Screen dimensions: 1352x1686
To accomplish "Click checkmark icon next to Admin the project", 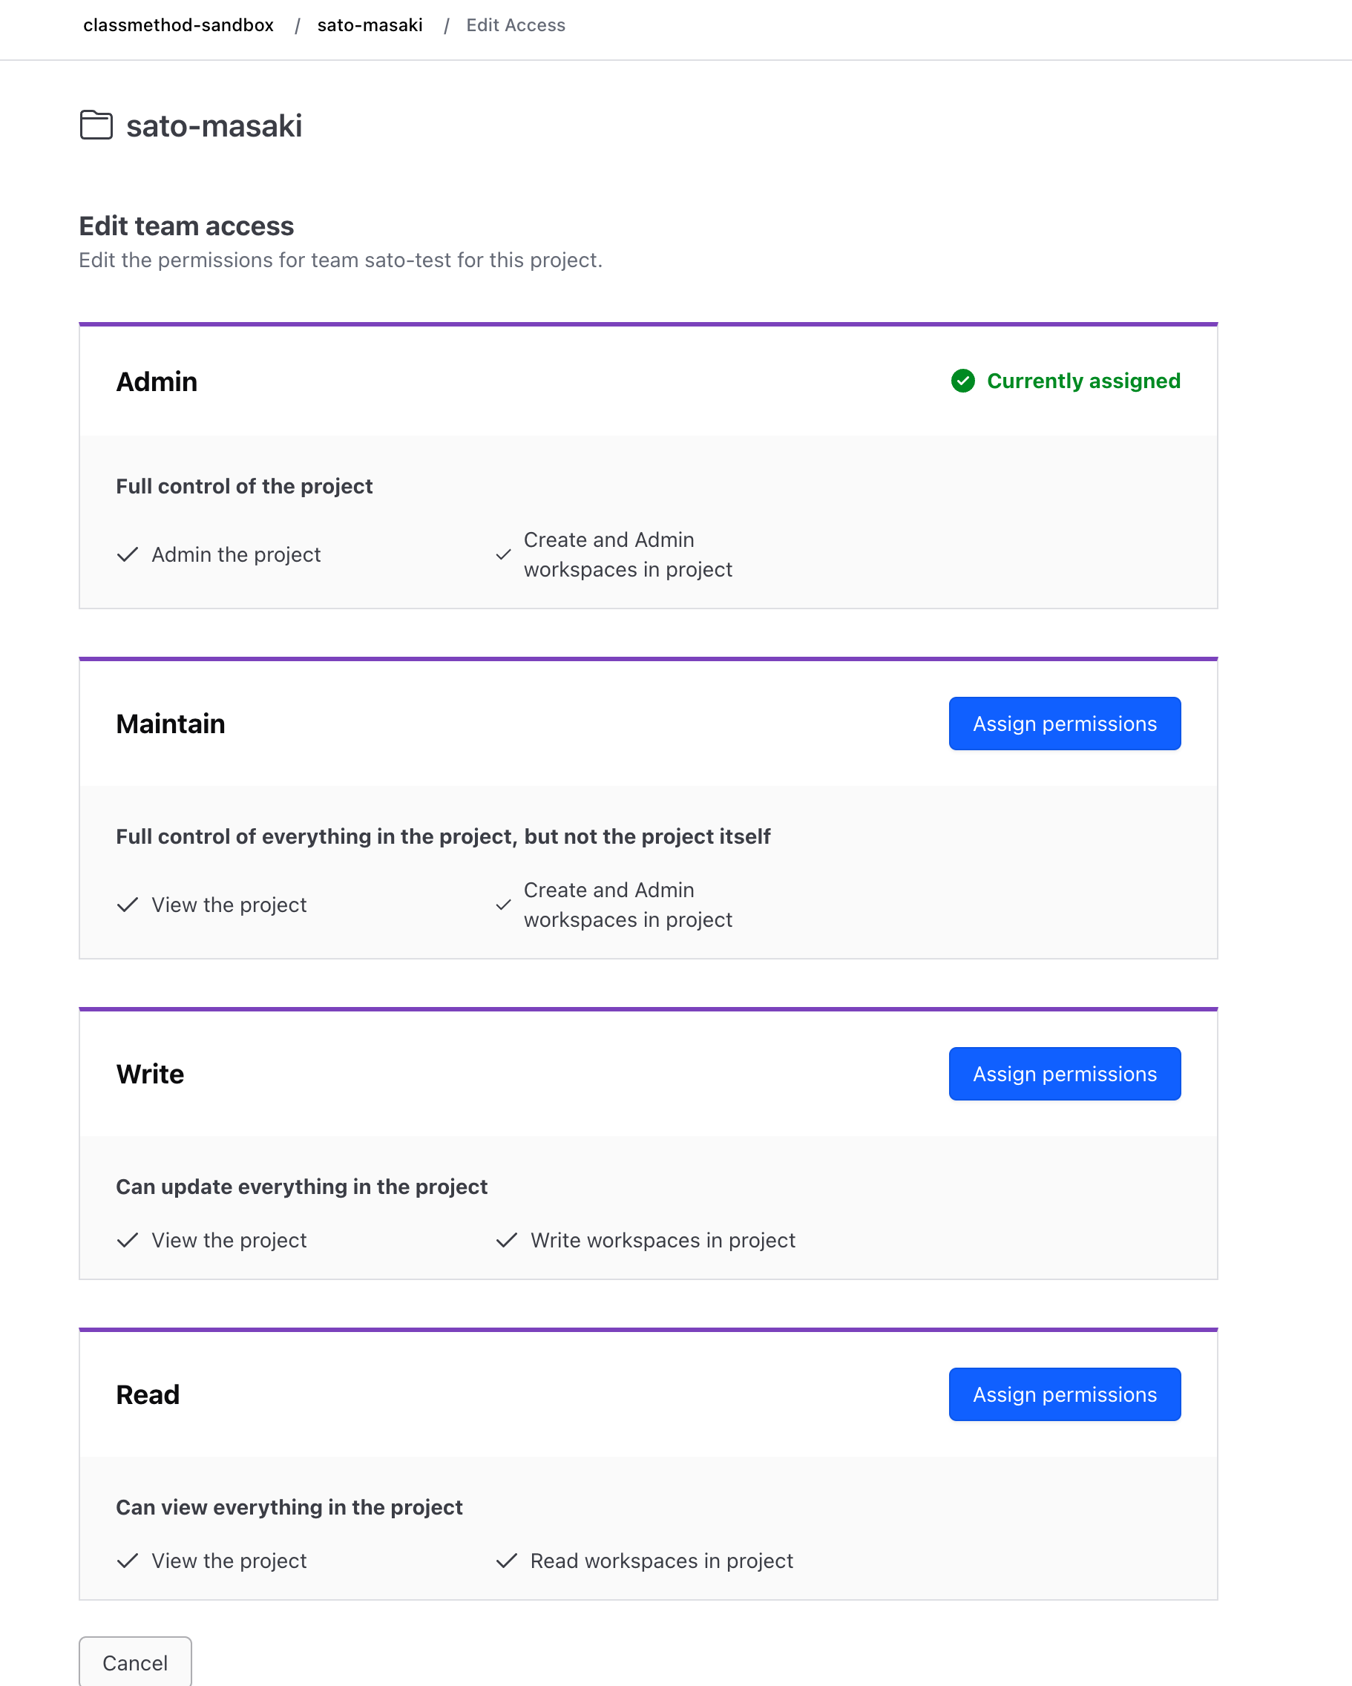I will point(128,554).
